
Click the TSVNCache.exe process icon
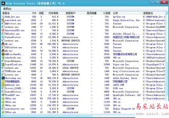pyautogui.click(x=3, y=71)
